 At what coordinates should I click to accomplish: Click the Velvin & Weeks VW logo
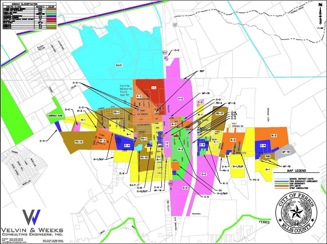(x=32, y=217)
